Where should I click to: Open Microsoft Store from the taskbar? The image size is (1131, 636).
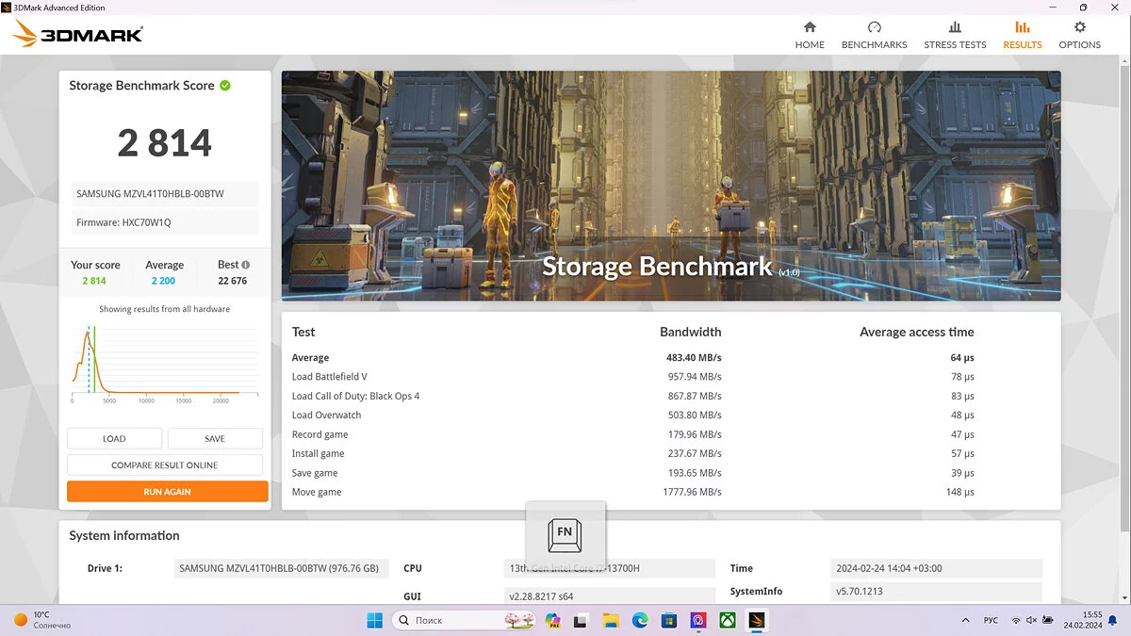(669, 620)
